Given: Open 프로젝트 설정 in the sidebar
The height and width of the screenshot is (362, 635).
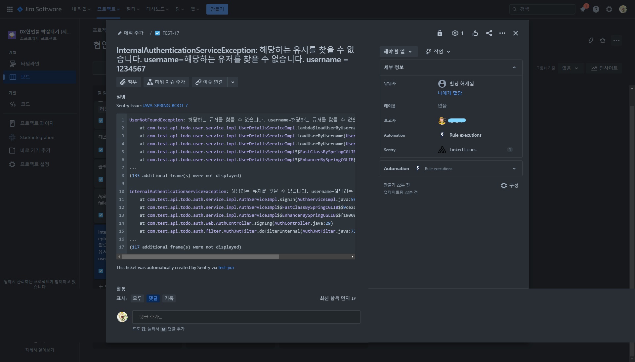Looking at the screenshot, I should [40, 164].
